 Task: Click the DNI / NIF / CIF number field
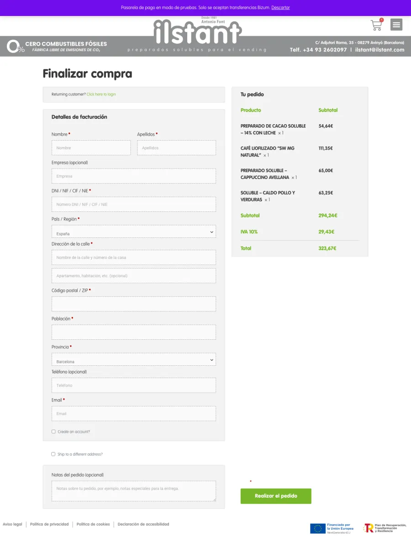tap(133, 204)
